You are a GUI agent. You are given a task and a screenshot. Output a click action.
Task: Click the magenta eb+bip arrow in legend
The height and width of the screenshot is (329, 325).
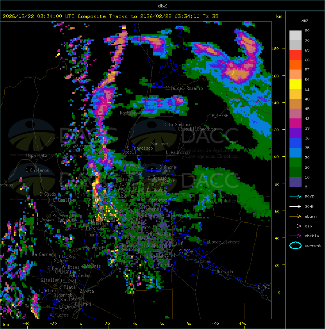pos(295,236)
